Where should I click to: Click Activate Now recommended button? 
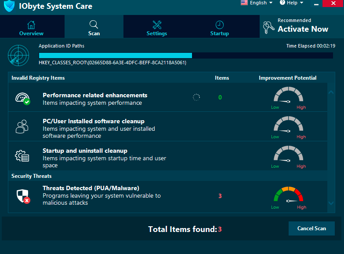[302, 26]
